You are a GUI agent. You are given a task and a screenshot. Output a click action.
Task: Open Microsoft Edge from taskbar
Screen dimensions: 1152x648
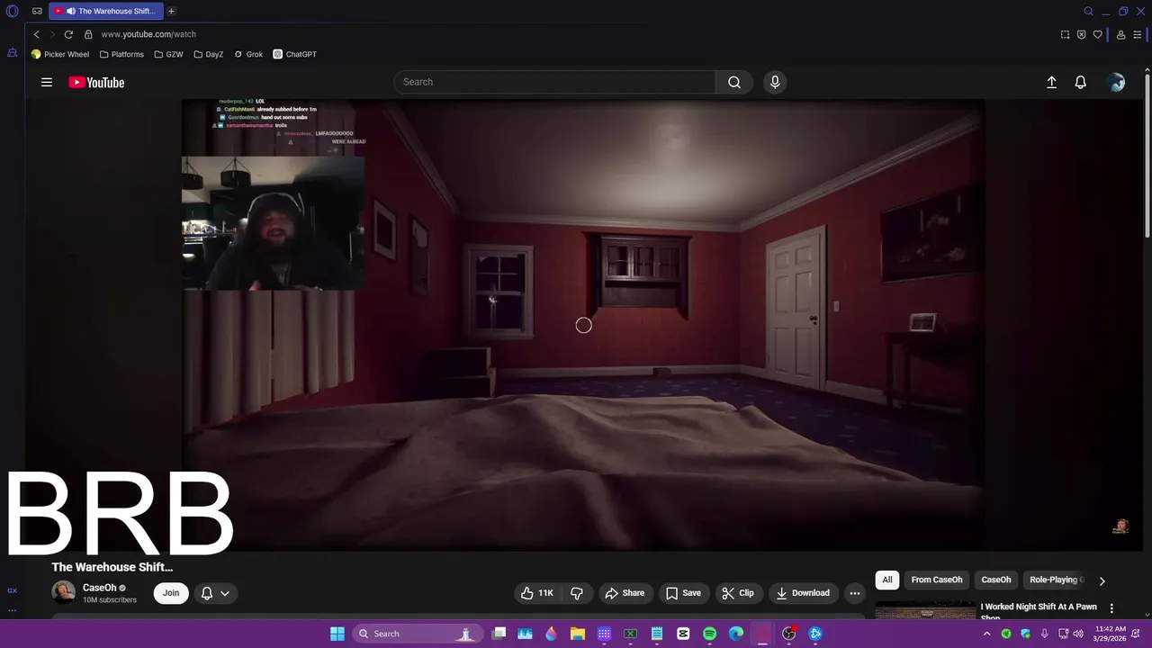tap(736, 634)
